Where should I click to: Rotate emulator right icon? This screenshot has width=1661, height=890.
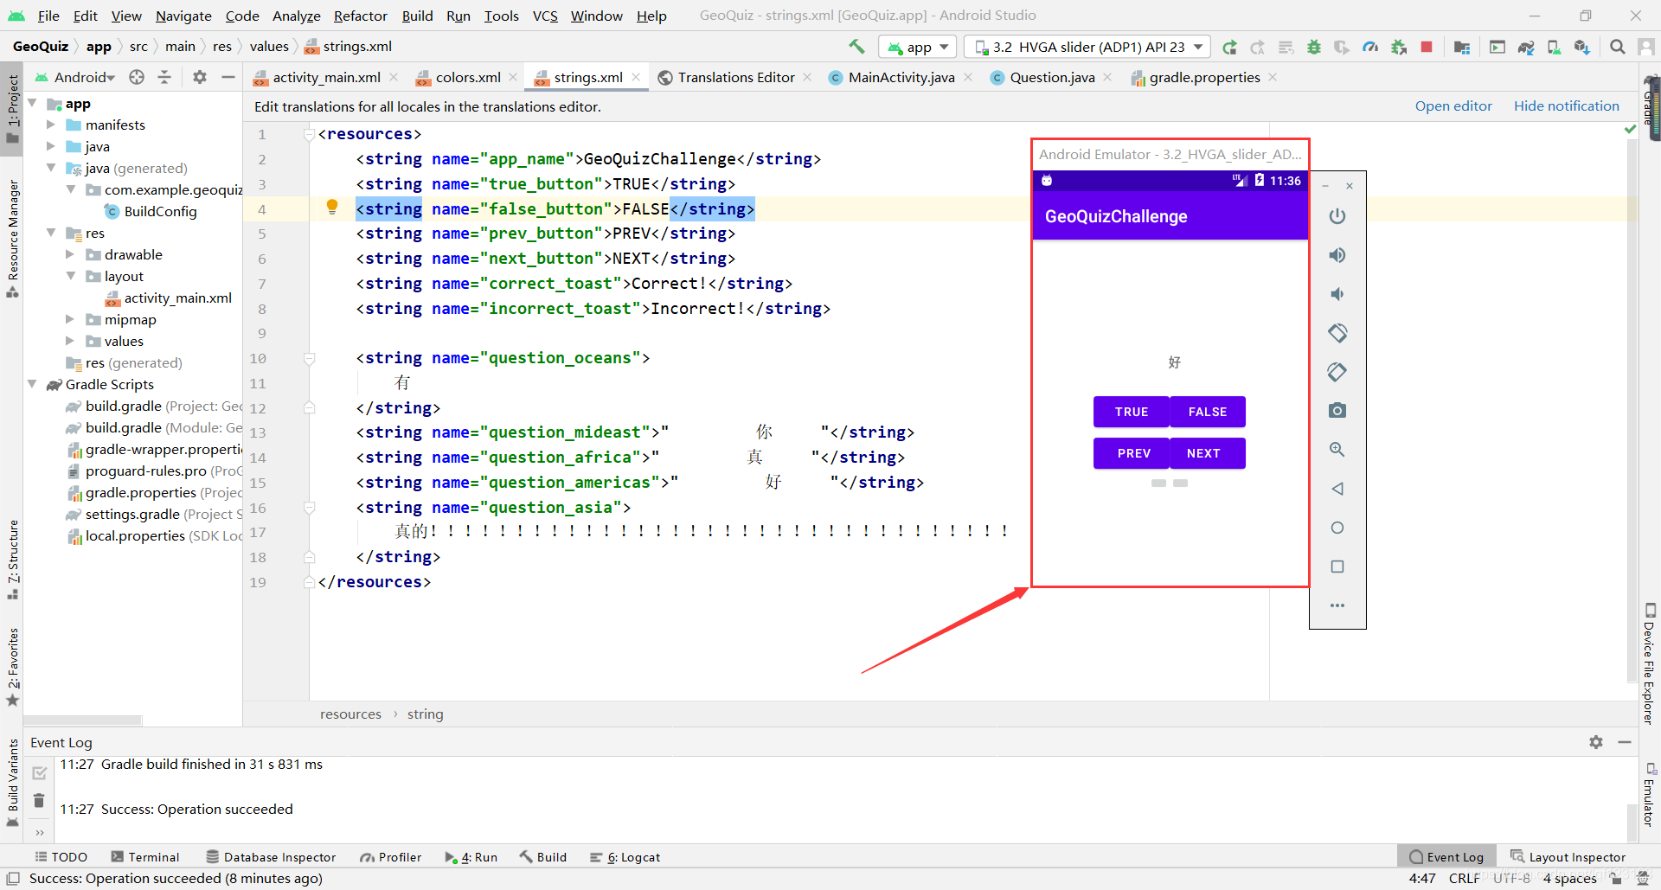point(1337,372)
